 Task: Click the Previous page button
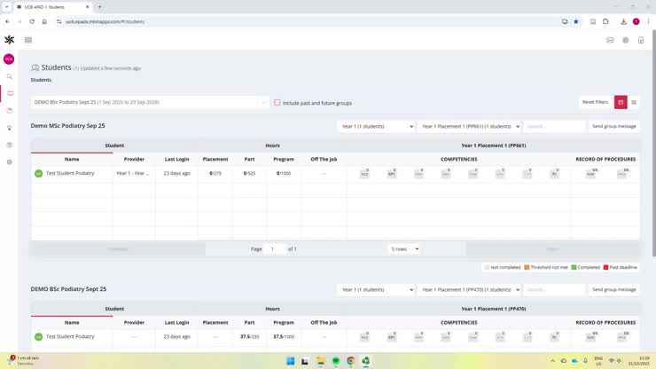(118, 249)
